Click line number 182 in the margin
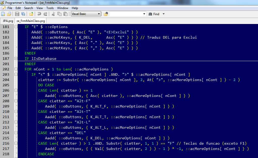Screen dimensions: 258x158 click(6, 32)
